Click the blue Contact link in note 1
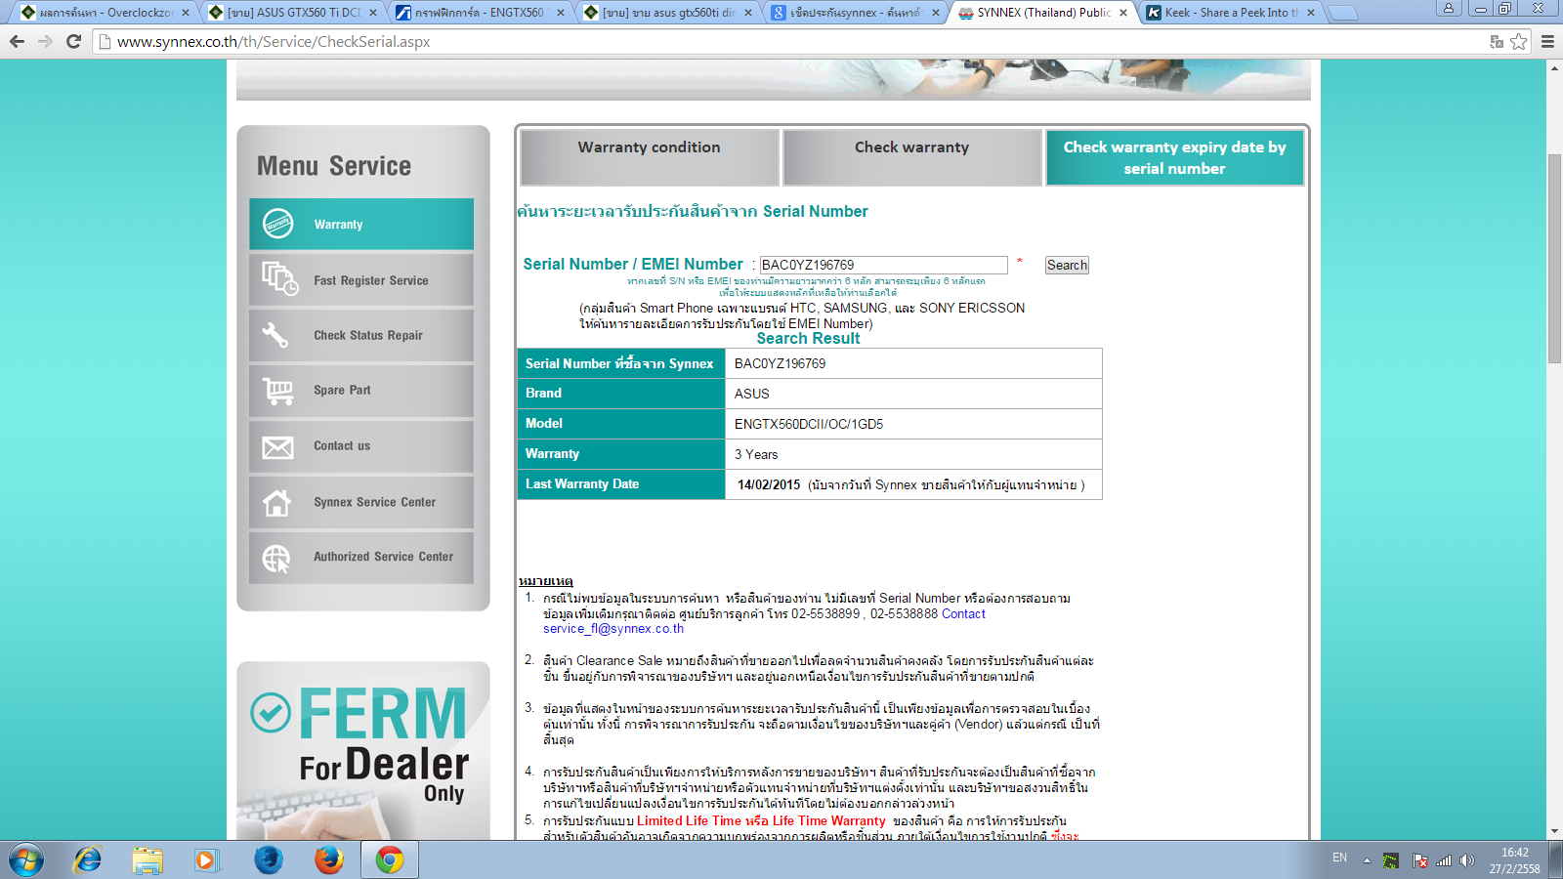Viewport: 1563px width, 879px height. [x=963, y=613]
